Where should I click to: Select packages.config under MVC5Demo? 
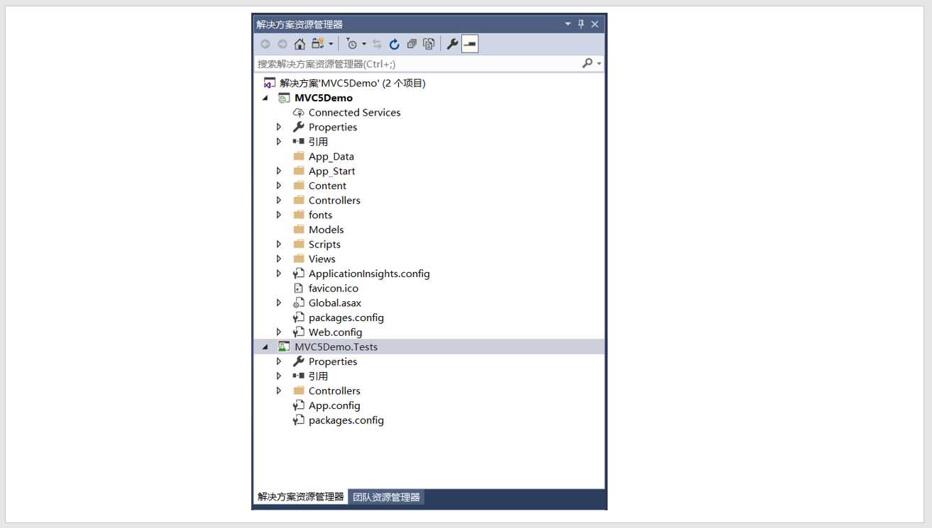tap(346, 318)
